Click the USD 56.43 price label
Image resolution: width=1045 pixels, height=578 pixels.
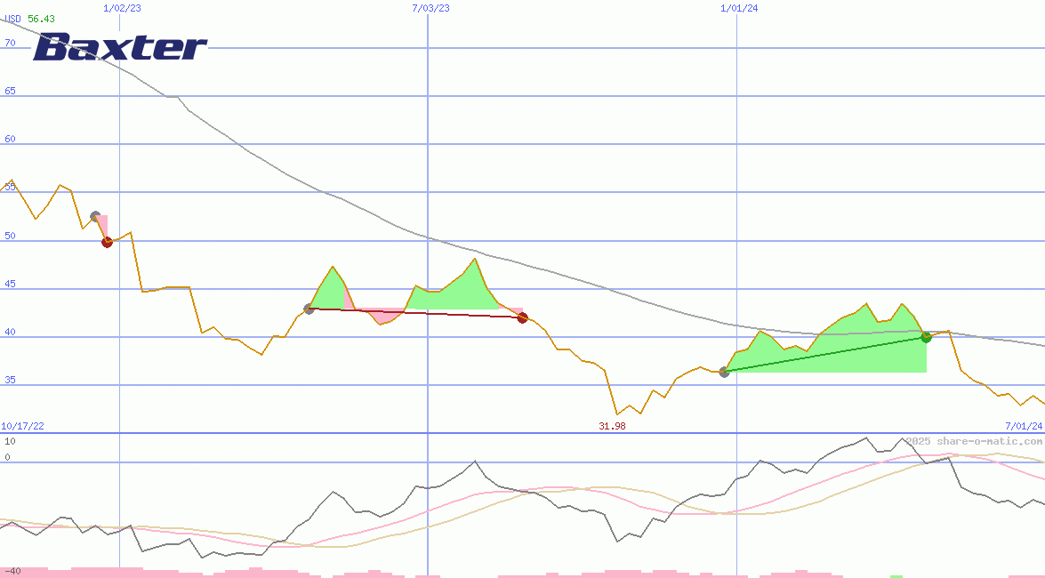coord(29,19)
